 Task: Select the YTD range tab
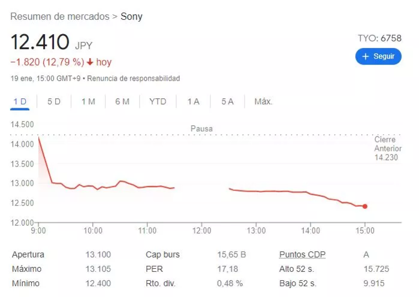click(158, 101)
